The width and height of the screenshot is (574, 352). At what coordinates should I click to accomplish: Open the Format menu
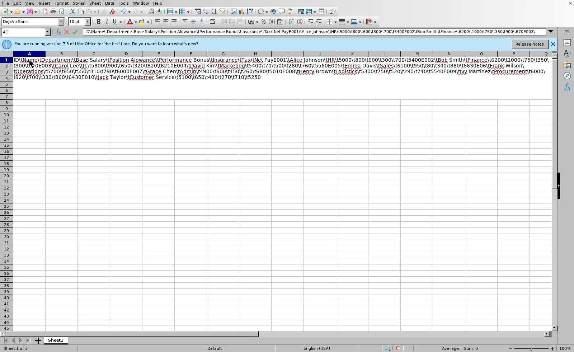[x=61, y=3]
